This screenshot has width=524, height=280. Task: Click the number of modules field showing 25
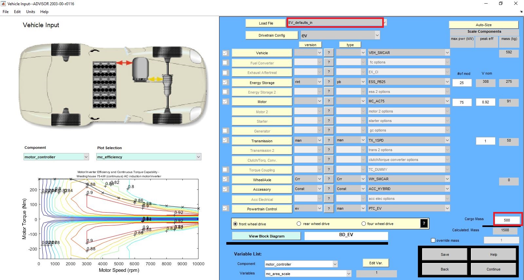[x=462, y=83]
